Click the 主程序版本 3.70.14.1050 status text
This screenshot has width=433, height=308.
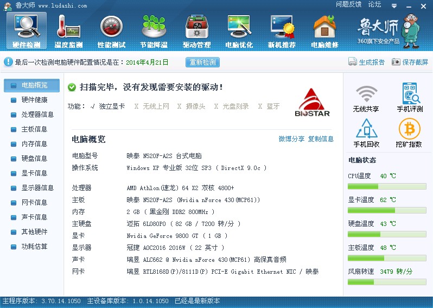41,301
